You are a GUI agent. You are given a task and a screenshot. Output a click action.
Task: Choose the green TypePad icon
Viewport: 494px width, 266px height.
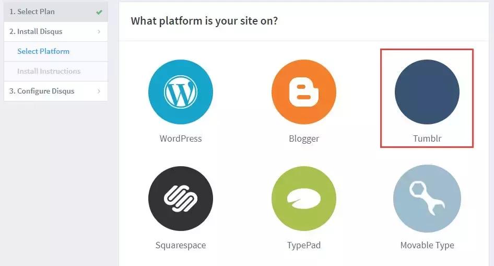[304, 199]
